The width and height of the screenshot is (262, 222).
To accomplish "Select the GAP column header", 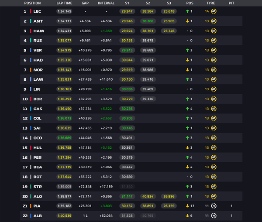I will (85, 3).
